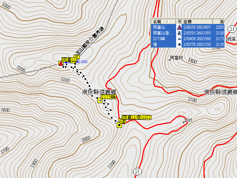This screenshot has width=237, height=178.
Task: Select the 2173峰 name in waypoint list
Action: coord(159,39)
